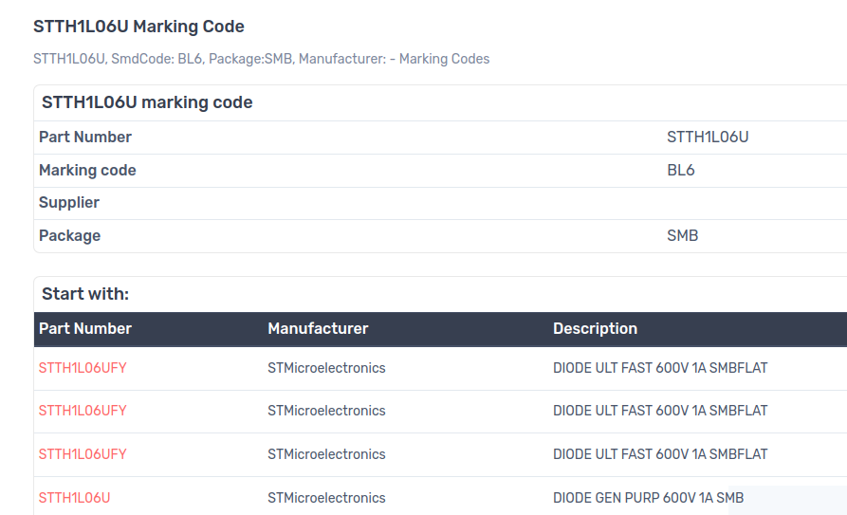The width and height of the screenshot is (847, 515).
Task: Click the 'STTH1L06U marking code' table heading
Action: 147,102
